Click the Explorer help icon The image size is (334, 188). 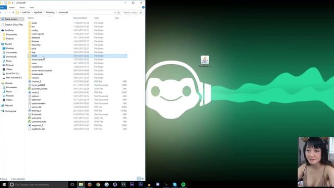click(144, 7)
